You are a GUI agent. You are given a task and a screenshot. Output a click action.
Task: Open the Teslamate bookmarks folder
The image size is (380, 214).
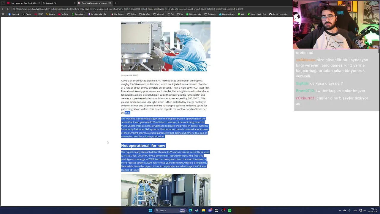(x=210, y=14)
